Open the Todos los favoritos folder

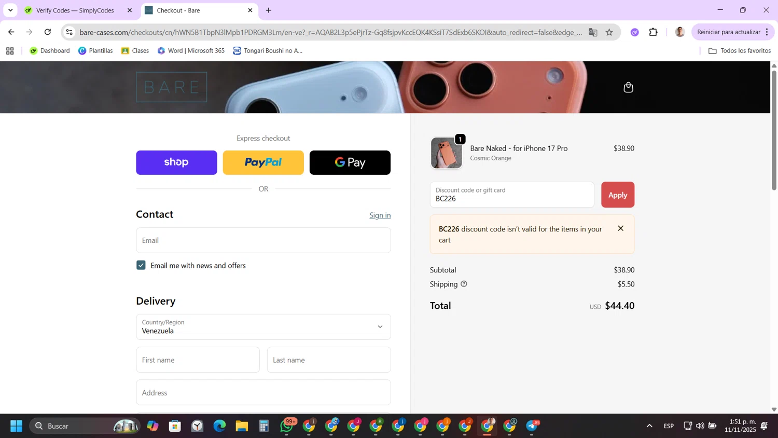[x=740, y=51]
